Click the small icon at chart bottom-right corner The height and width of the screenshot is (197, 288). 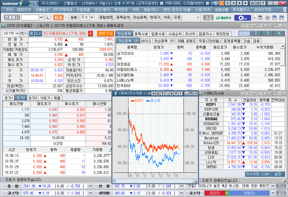pos(195,181)
